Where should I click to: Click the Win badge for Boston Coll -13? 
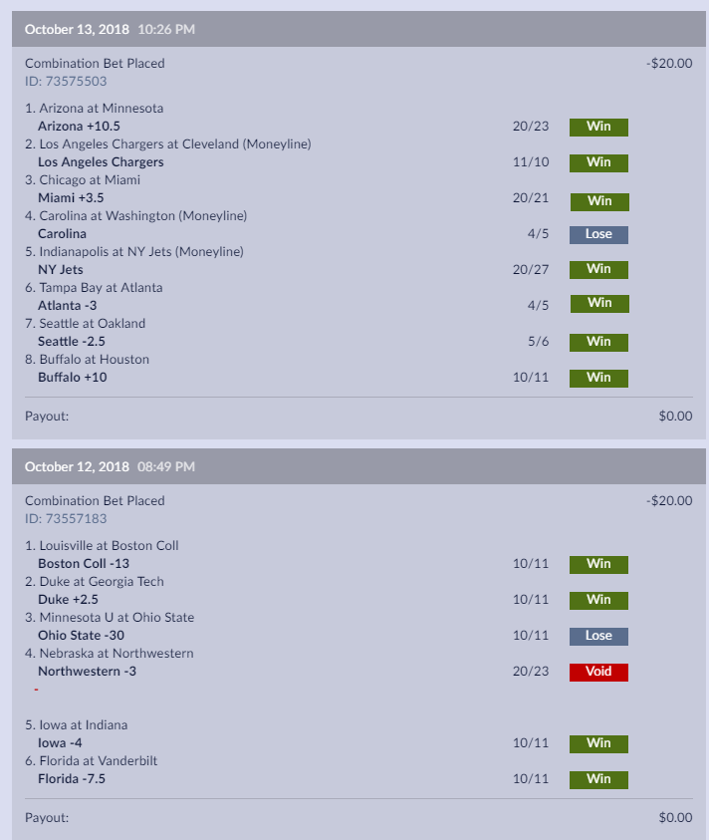(598, 564)
